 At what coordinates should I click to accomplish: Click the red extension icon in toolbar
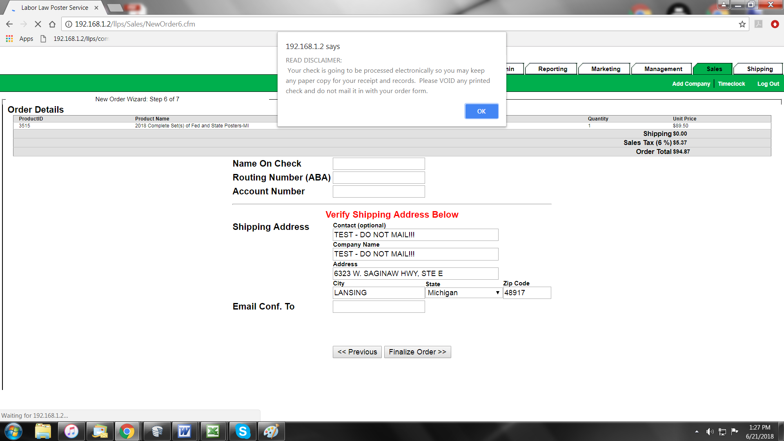point(775,24)
